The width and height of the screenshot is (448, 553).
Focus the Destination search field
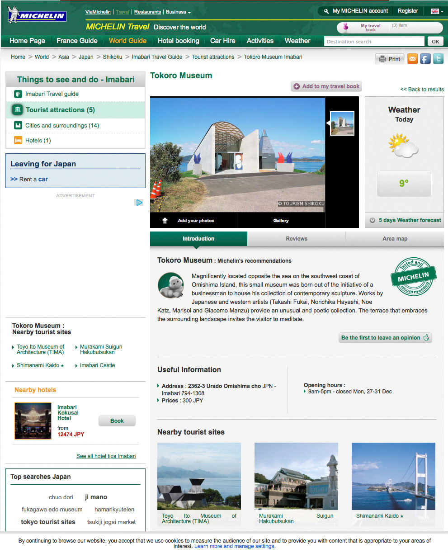pos(375,42)
